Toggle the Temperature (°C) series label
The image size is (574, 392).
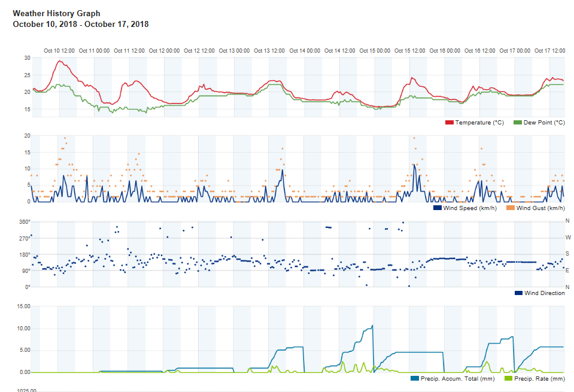pos(479,123)
